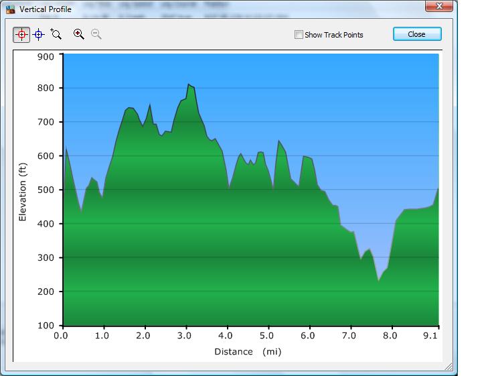Close the Vertical Profile window with X
The image size is (482, 376).
(439, 6)
